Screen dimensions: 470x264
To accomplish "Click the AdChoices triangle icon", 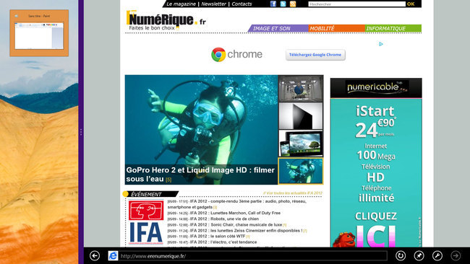I will point(380,44).
